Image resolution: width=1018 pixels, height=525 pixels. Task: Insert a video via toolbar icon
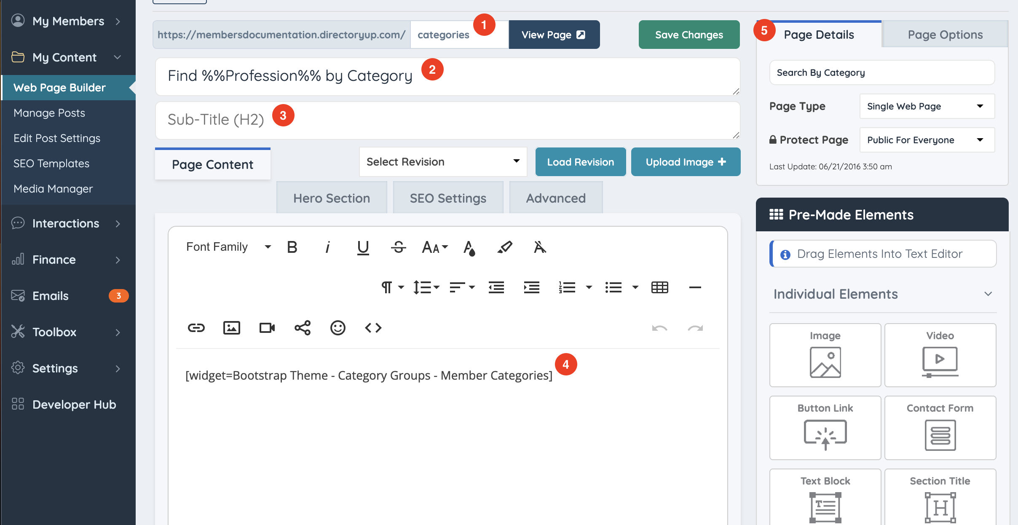tap(267, 328)
